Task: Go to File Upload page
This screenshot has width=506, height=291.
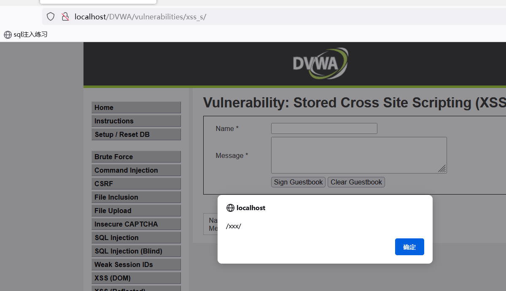Action: 136,211
